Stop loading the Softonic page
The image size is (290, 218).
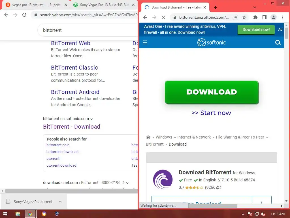point(163,17)
